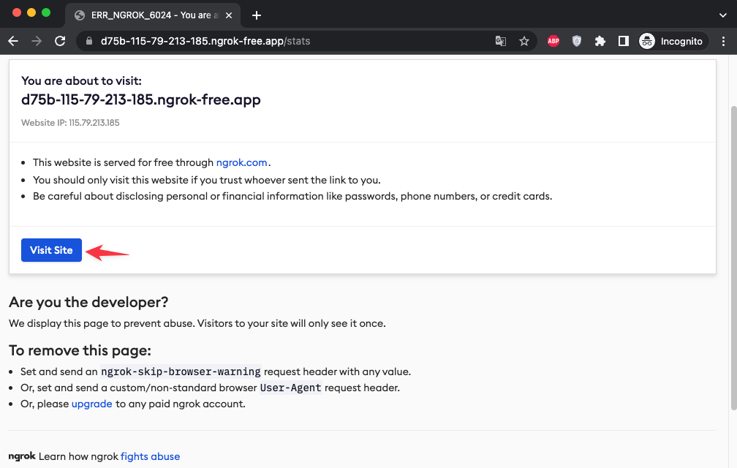Open tab search dropdown chevron

click(723, 15)
